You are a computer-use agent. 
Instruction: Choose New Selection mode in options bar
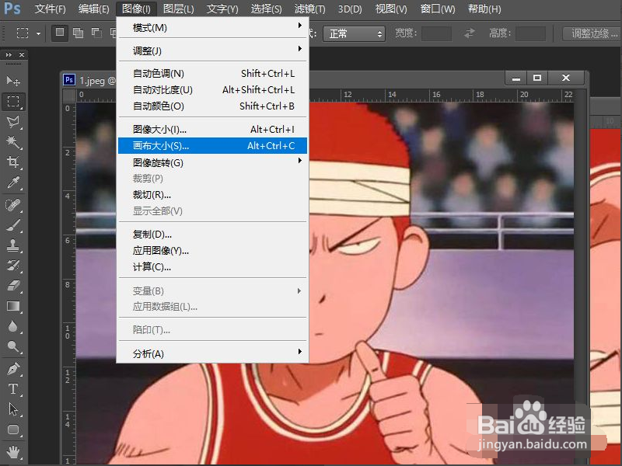(60, 33)
